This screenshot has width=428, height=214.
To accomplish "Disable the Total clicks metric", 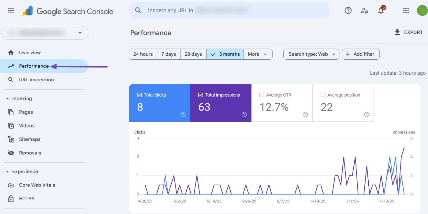I will (139, 95).
